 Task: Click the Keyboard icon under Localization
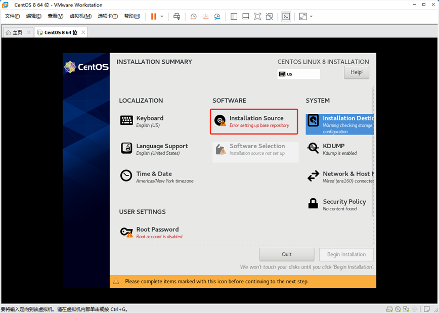[126, 120]
